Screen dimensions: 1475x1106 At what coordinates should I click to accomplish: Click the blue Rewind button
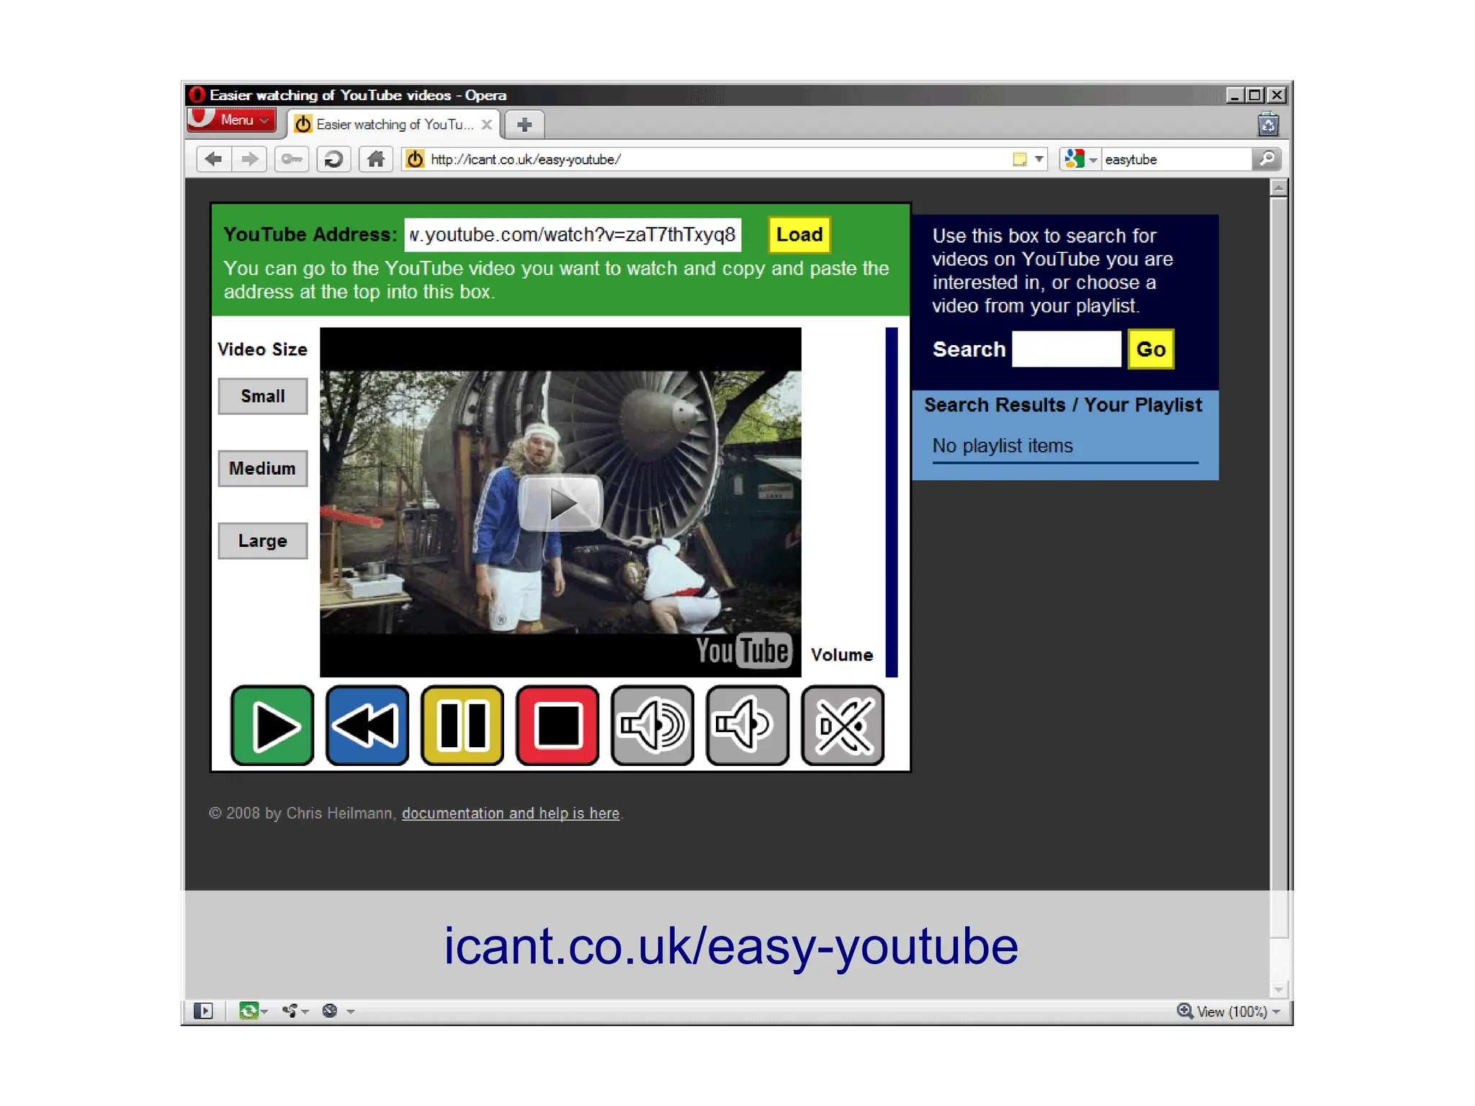367,726
